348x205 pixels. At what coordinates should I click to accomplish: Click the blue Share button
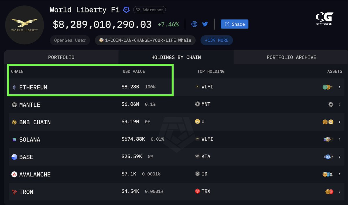234,24
